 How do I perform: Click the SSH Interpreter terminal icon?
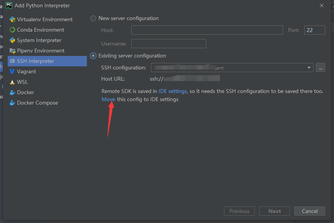[x=12, y=61]
